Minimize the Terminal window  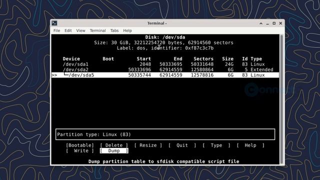tap(267, 23)
